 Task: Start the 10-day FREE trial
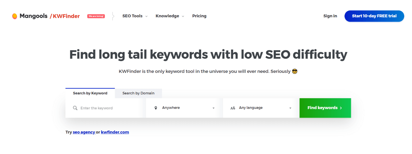click(x=374, y=16)
